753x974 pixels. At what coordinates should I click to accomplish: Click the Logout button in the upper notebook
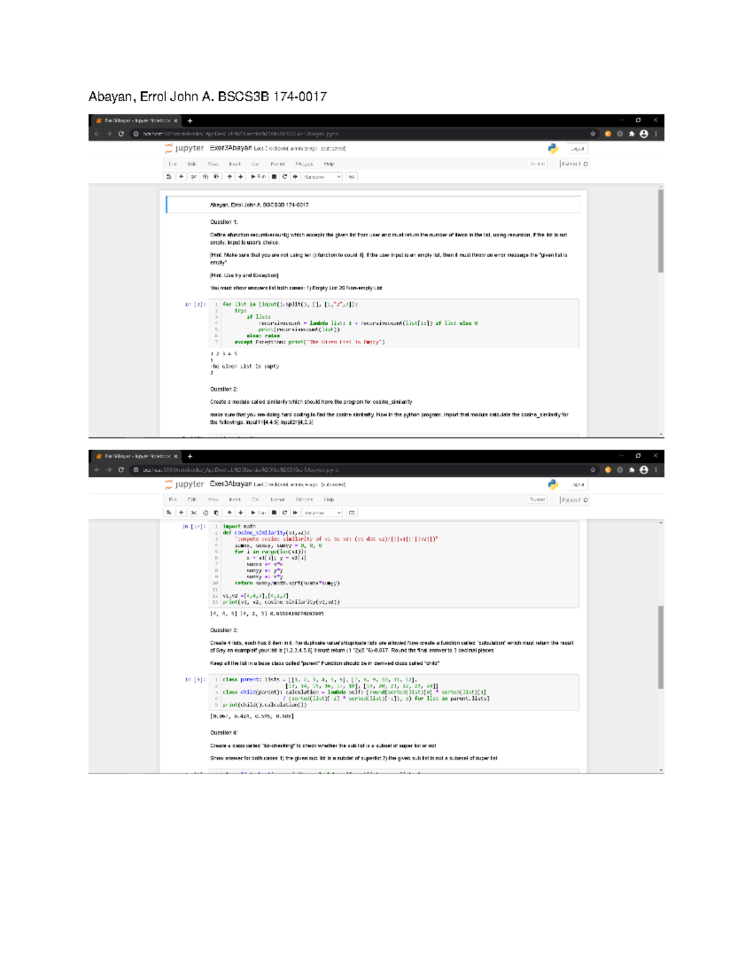[x=577, y=149]
